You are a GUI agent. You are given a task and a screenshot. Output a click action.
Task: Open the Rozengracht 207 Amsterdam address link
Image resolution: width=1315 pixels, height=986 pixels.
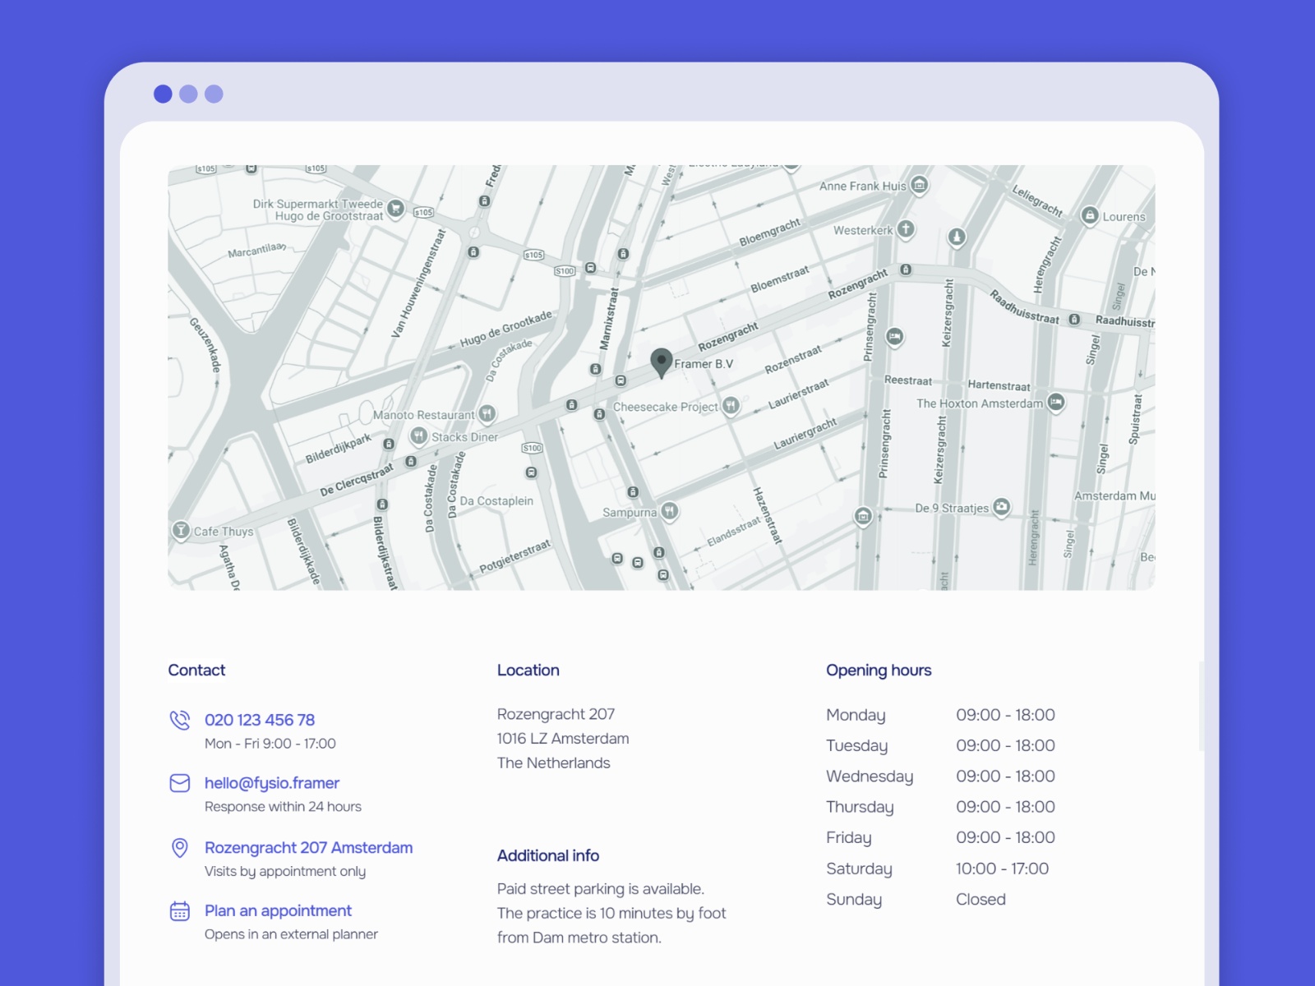308,848
